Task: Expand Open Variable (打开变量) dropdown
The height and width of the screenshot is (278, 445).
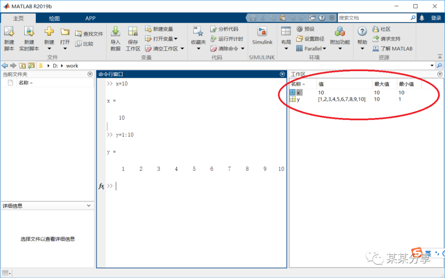Action: coord(176,39)
